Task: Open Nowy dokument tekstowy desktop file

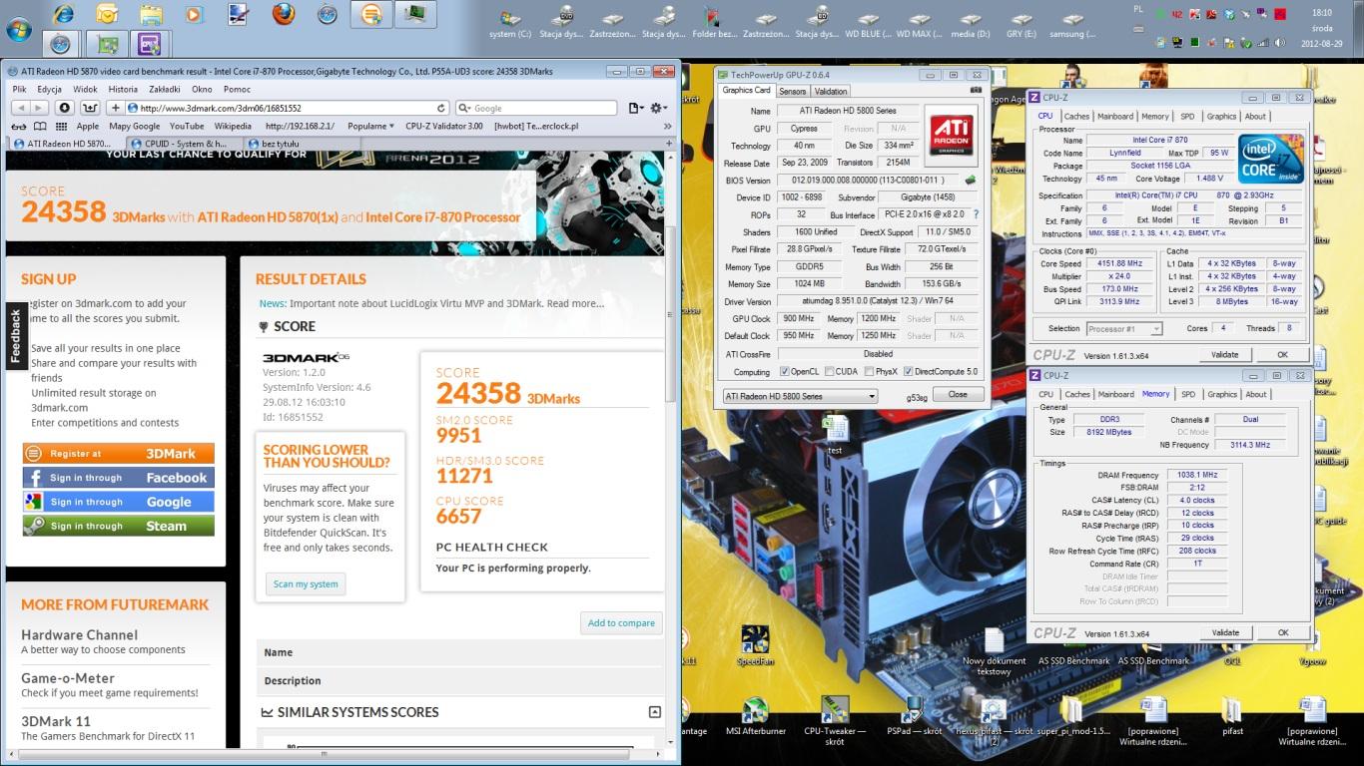Action: point(994,651)
